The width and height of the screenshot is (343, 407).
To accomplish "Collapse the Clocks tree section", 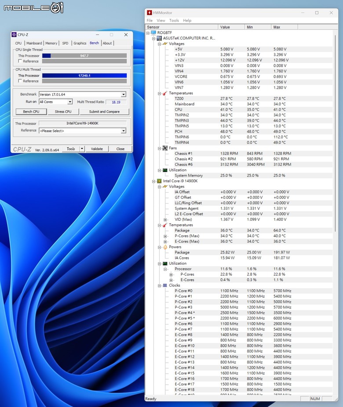I will click(159, 285).
